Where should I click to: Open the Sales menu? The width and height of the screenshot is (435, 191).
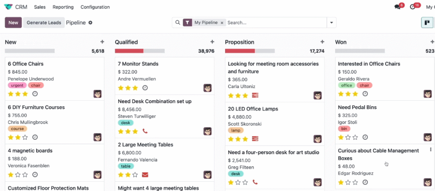pos(40,7)
